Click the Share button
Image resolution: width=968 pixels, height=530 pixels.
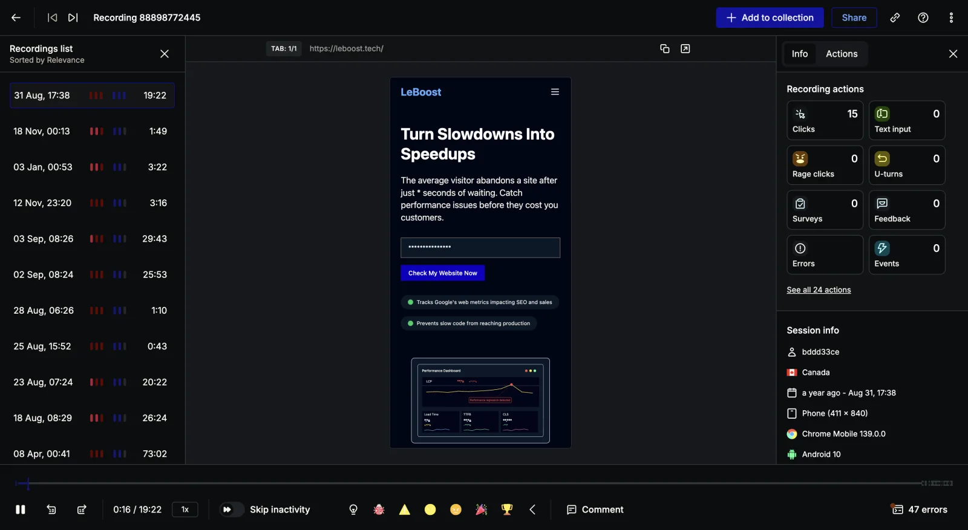pos(854,18)
